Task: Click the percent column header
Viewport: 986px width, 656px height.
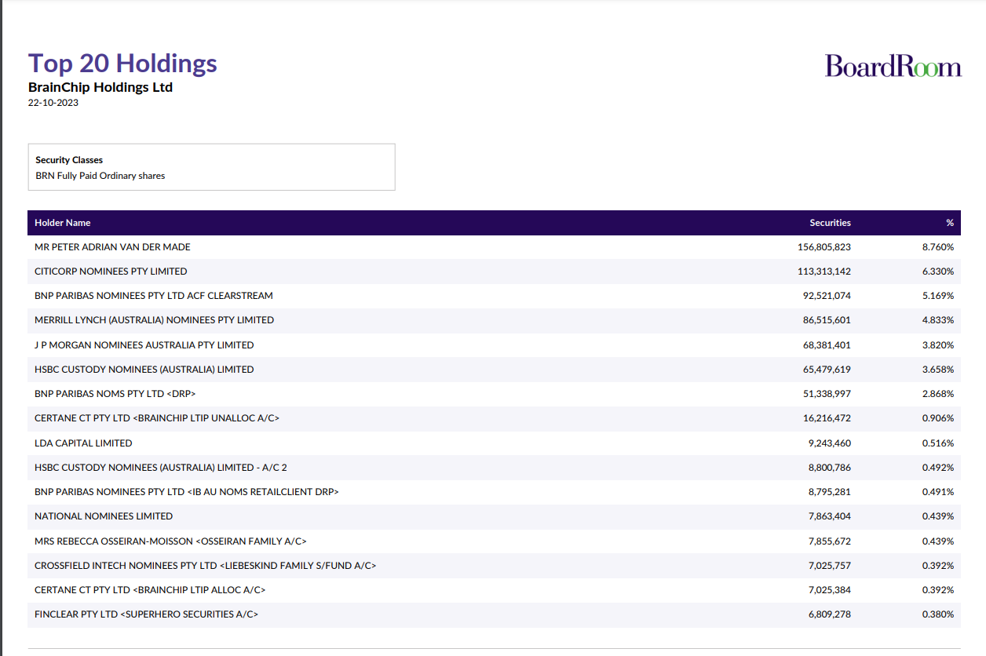Action: pyautogui.click(x=949, y=223)
